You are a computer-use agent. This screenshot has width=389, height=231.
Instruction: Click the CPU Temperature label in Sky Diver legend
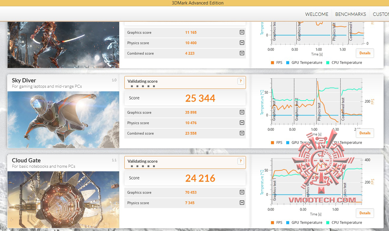[x=347, y=143]
